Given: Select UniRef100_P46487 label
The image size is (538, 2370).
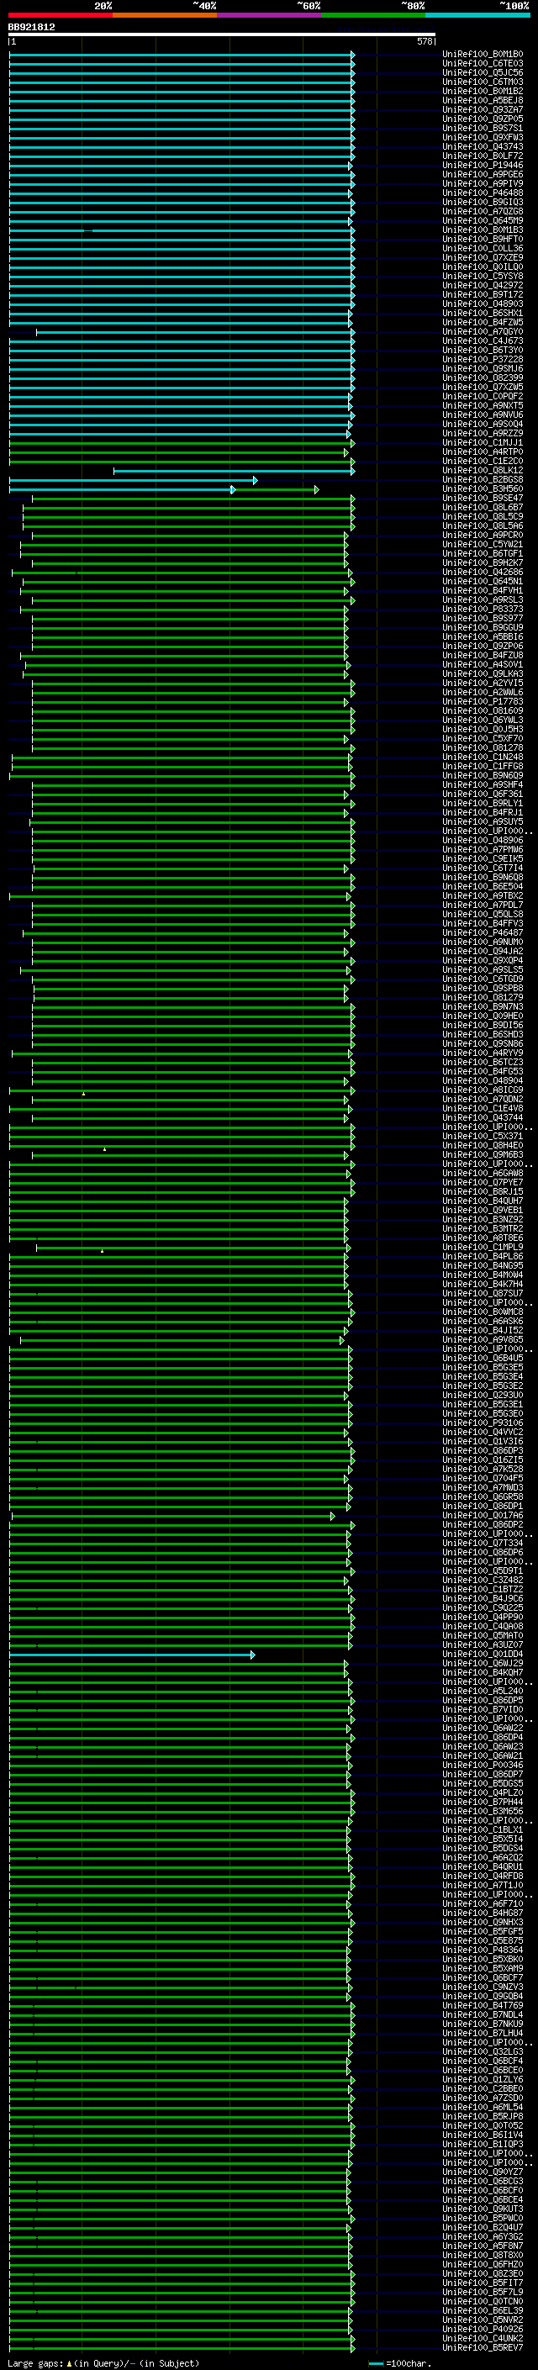Looking at the screenshot, I should click(483, 933).
